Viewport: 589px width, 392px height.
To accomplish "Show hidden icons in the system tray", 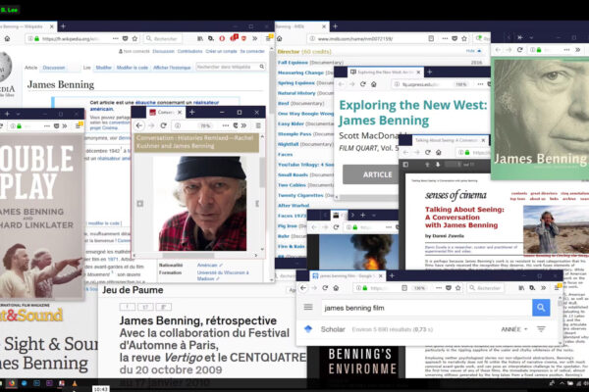I will click(x=562, y=383).
